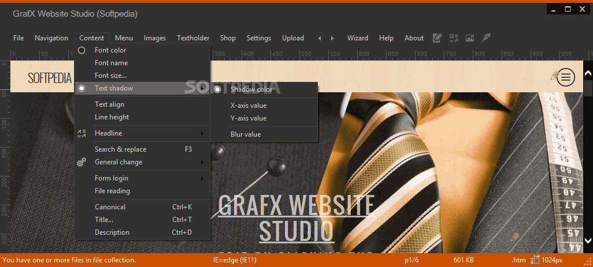Click the scroll up arrow on scrollbar
593x267 pixels.
[x=588, y=73]
